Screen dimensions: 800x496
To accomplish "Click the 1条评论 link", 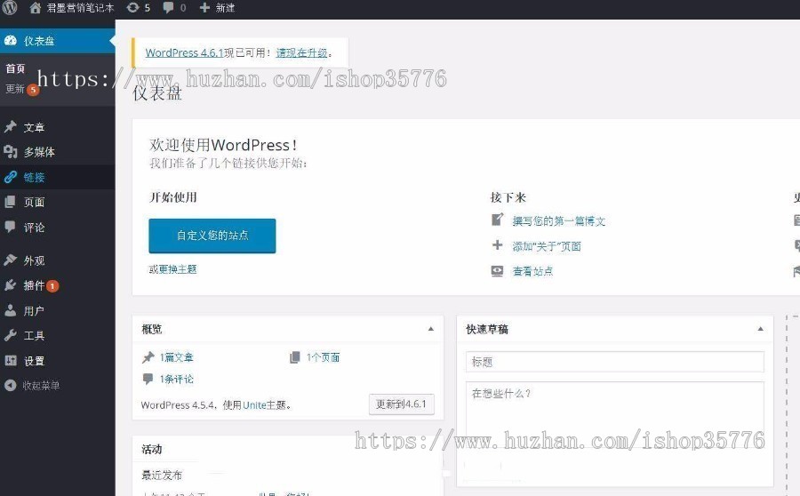I will coord(177,380).
